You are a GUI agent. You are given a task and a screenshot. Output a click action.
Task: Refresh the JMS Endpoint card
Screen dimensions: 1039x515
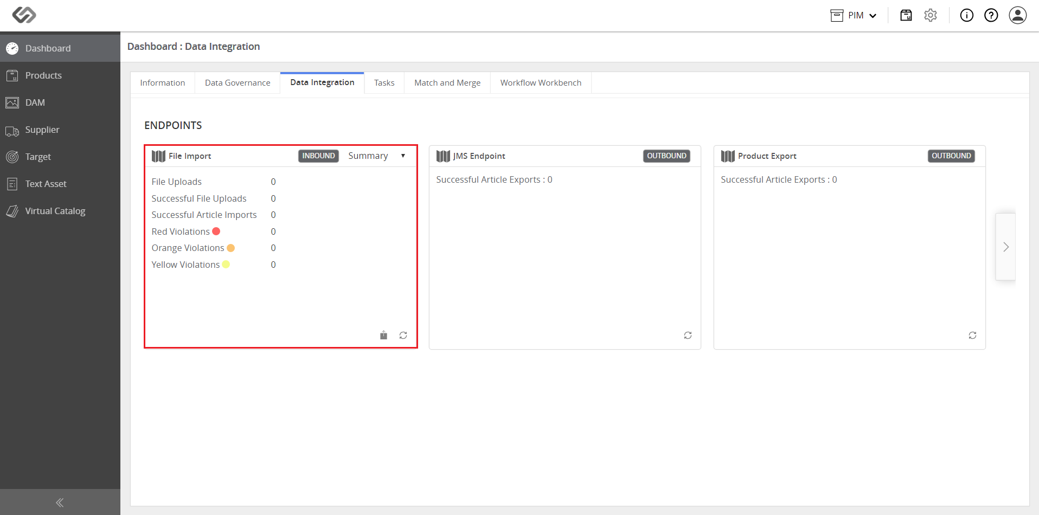tap(688, 336)
